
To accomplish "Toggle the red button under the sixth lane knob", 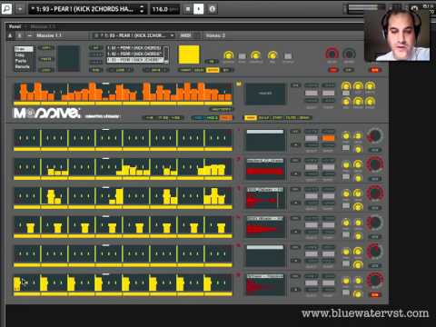I will [375, 294].
